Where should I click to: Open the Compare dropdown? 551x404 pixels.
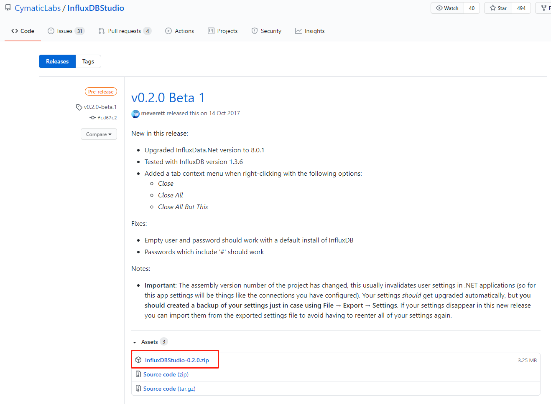point(99,134)
